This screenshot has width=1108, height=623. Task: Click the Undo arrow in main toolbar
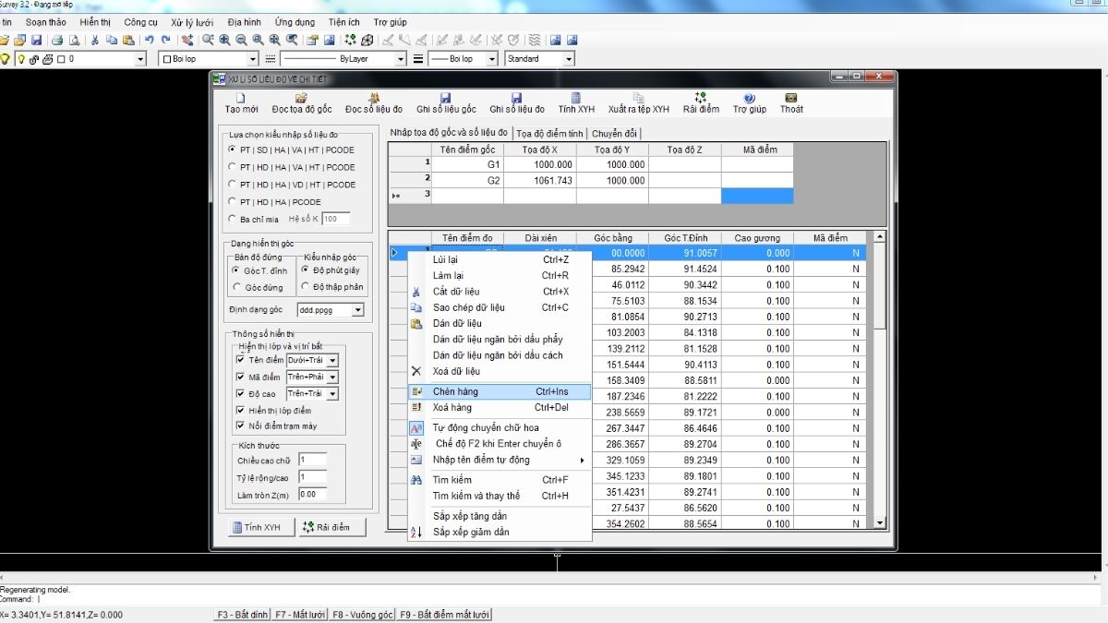click(150, 40)
